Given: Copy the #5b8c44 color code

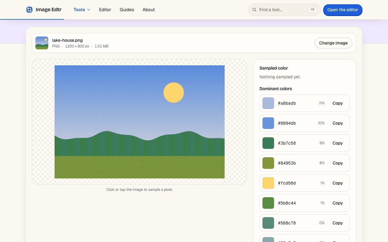Looking at the screenshot, I should pos(337,203).
